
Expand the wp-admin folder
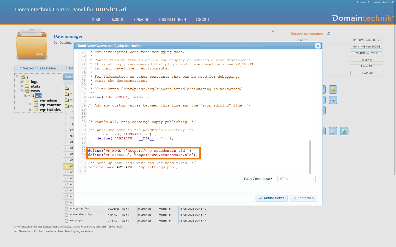[x=30, y=100]
